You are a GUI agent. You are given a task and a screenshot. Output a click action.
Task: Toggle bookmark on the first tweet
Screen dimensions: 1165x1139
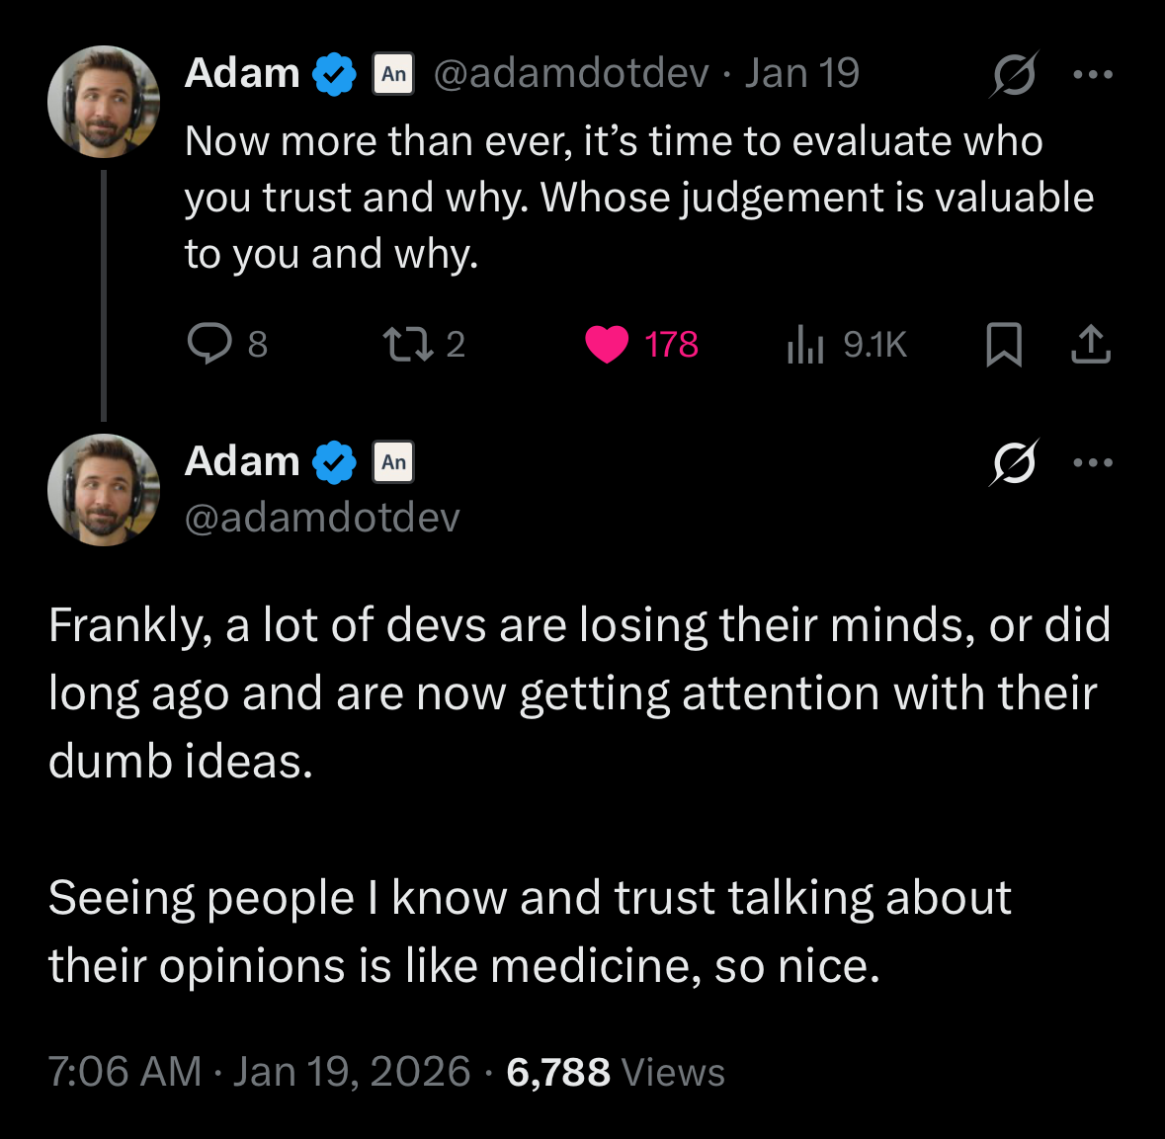point(1004,345)
